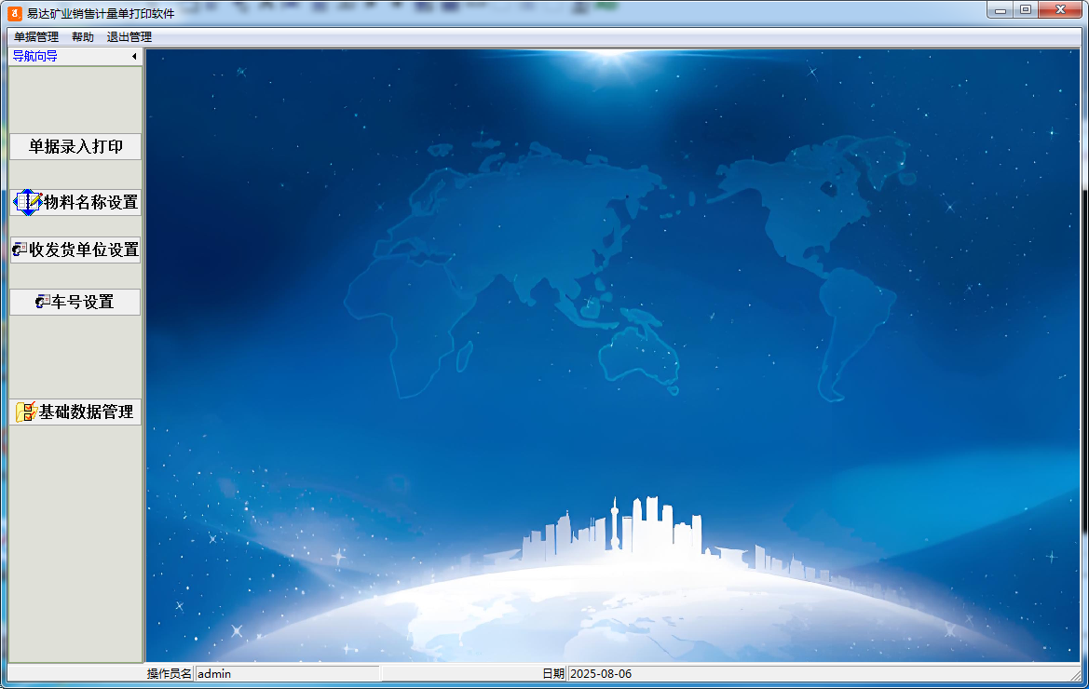Click the 基础数据管理 folder icon

26,412
